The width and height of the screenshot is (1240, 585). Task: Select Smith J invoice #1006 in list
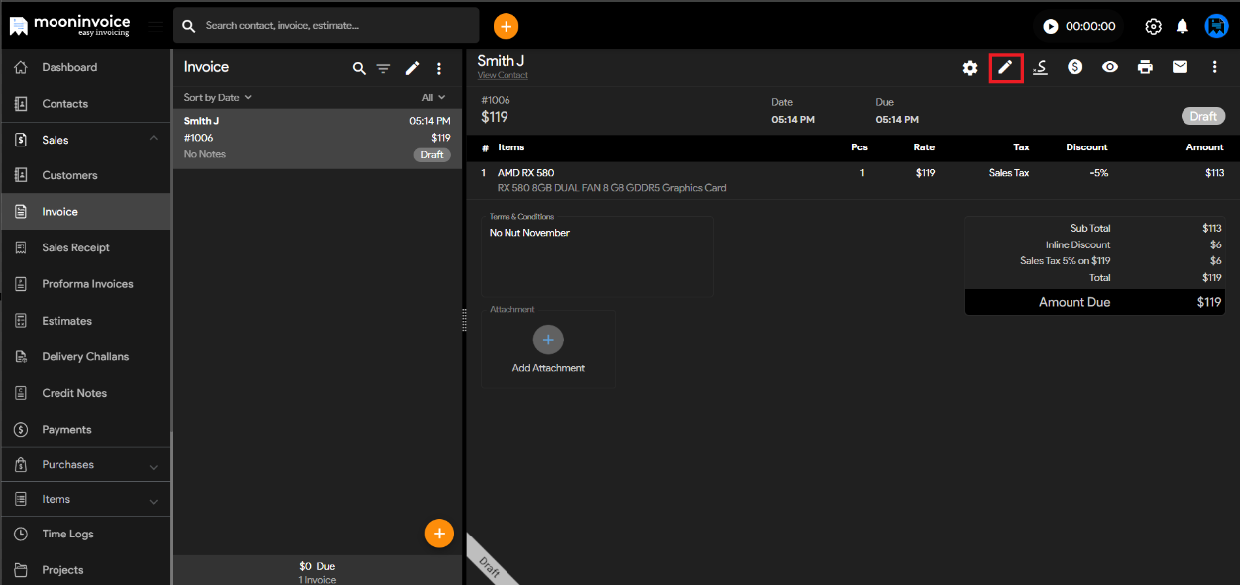[x=317, y=138]
